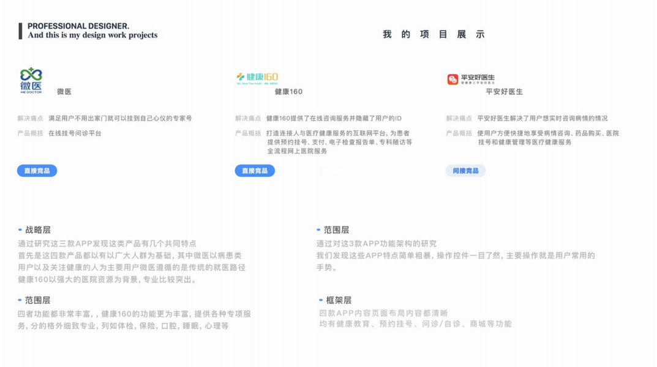Click the 健康160 logo icon
This screenshot has height=367, width=657.
tap(257, 78)
